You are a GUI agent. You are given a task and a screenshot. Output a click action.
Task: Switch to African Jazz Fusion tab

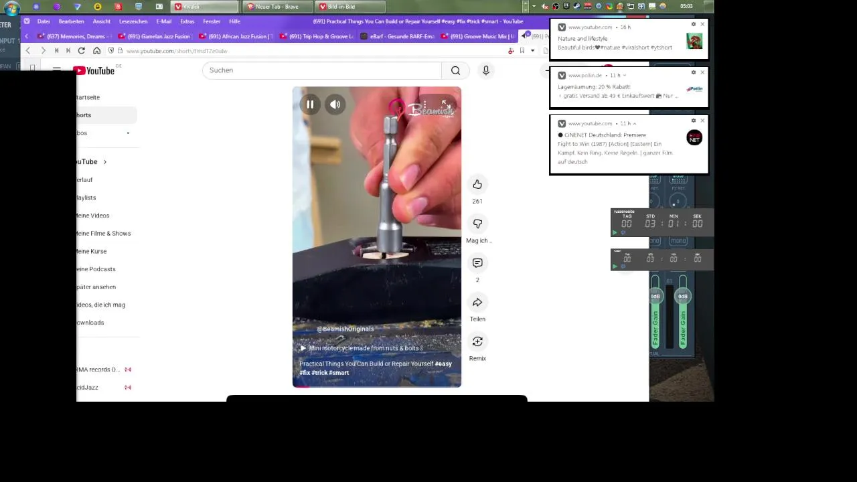coord(234,36)
